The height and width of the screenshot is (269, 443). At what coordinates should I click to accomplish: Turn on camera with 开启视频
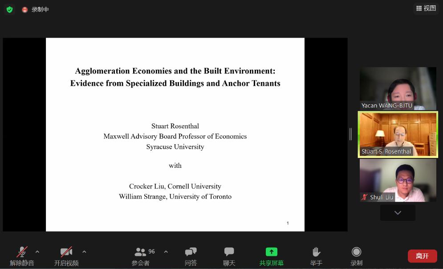(66, 256)
